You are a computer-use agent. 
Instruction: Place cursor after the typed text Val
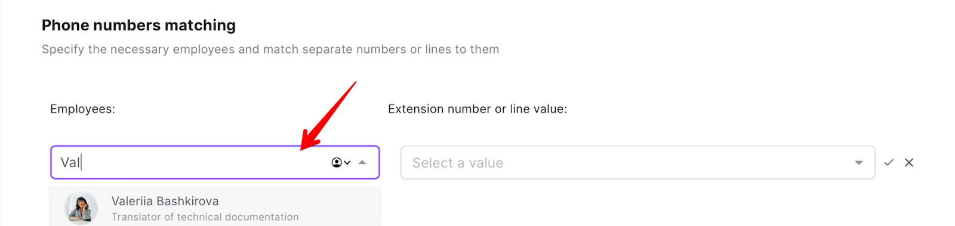coord(81,162)
